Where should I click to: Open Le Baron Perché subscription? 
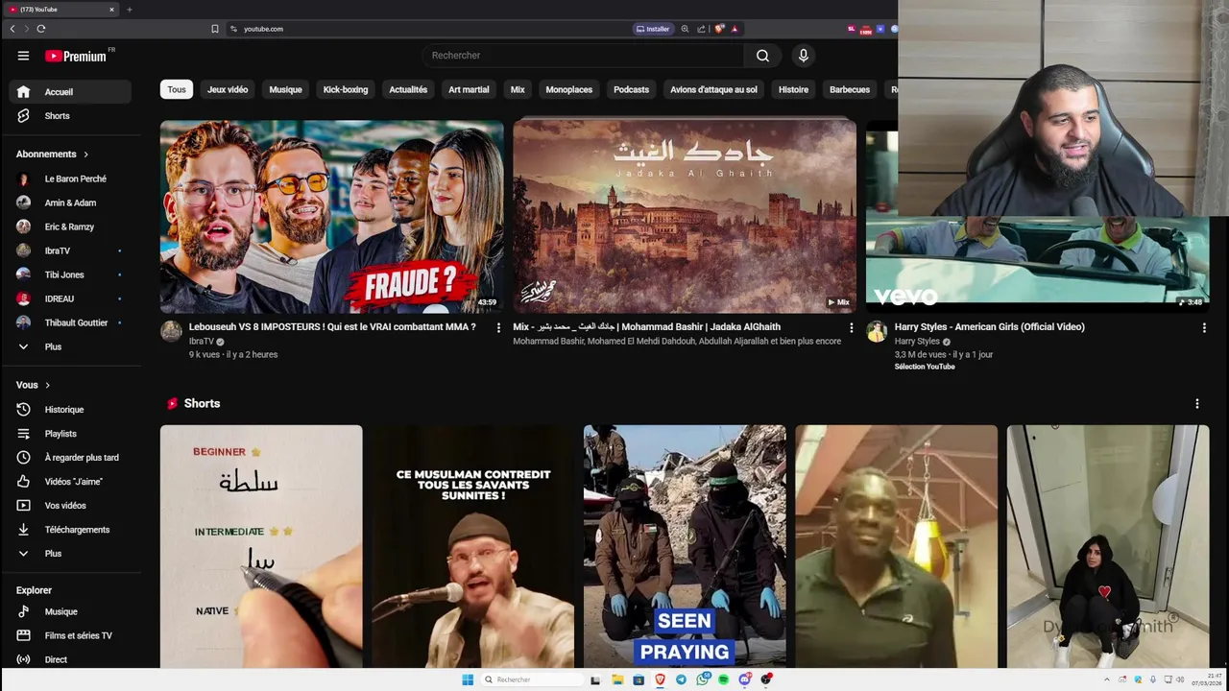coord(70,179)
